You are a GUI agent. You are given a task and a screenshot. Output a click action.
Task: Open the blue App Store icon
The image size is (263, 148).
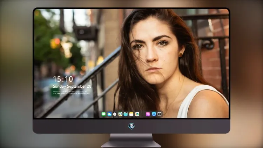tap(154, 114)
